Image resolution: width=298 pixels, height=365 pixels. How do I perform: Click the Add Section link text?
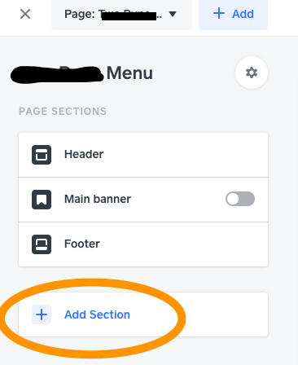97,314
